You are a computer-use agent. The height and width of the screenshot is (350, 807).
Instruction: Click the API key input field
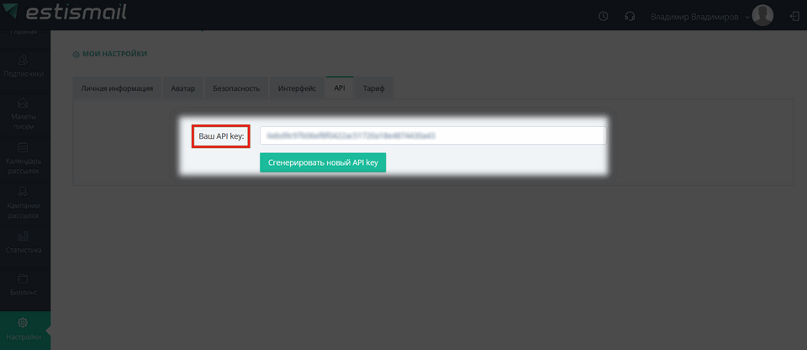433,135
